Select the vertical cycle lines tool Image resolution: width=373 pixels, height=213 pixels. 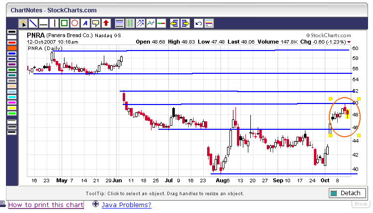[x=130, y=23]
